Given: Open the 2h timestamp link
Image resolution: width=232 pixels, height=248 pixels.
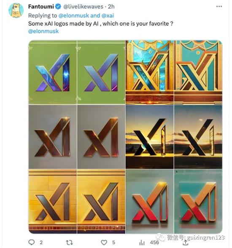Looking at the screenshot, I should point(111,7).
